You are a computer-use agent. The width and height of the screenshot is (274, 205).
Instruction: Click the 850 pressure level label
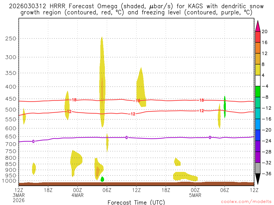click(x=11, y=164)
